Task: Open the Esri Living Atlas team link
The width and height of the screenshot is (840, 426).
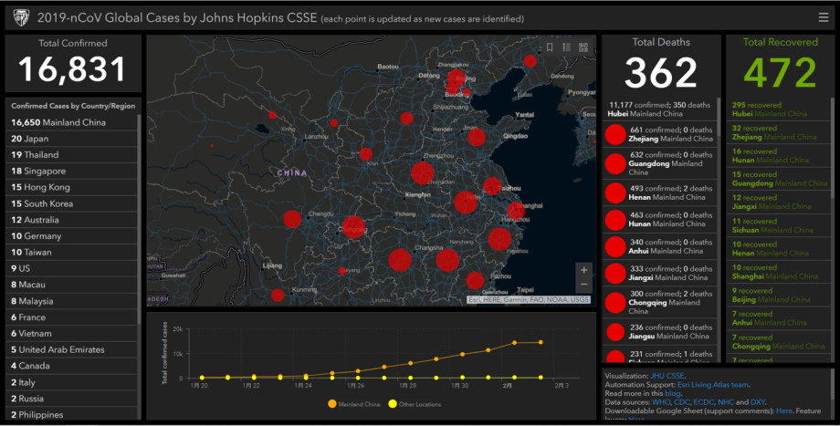Action: [x=713, y=384]
